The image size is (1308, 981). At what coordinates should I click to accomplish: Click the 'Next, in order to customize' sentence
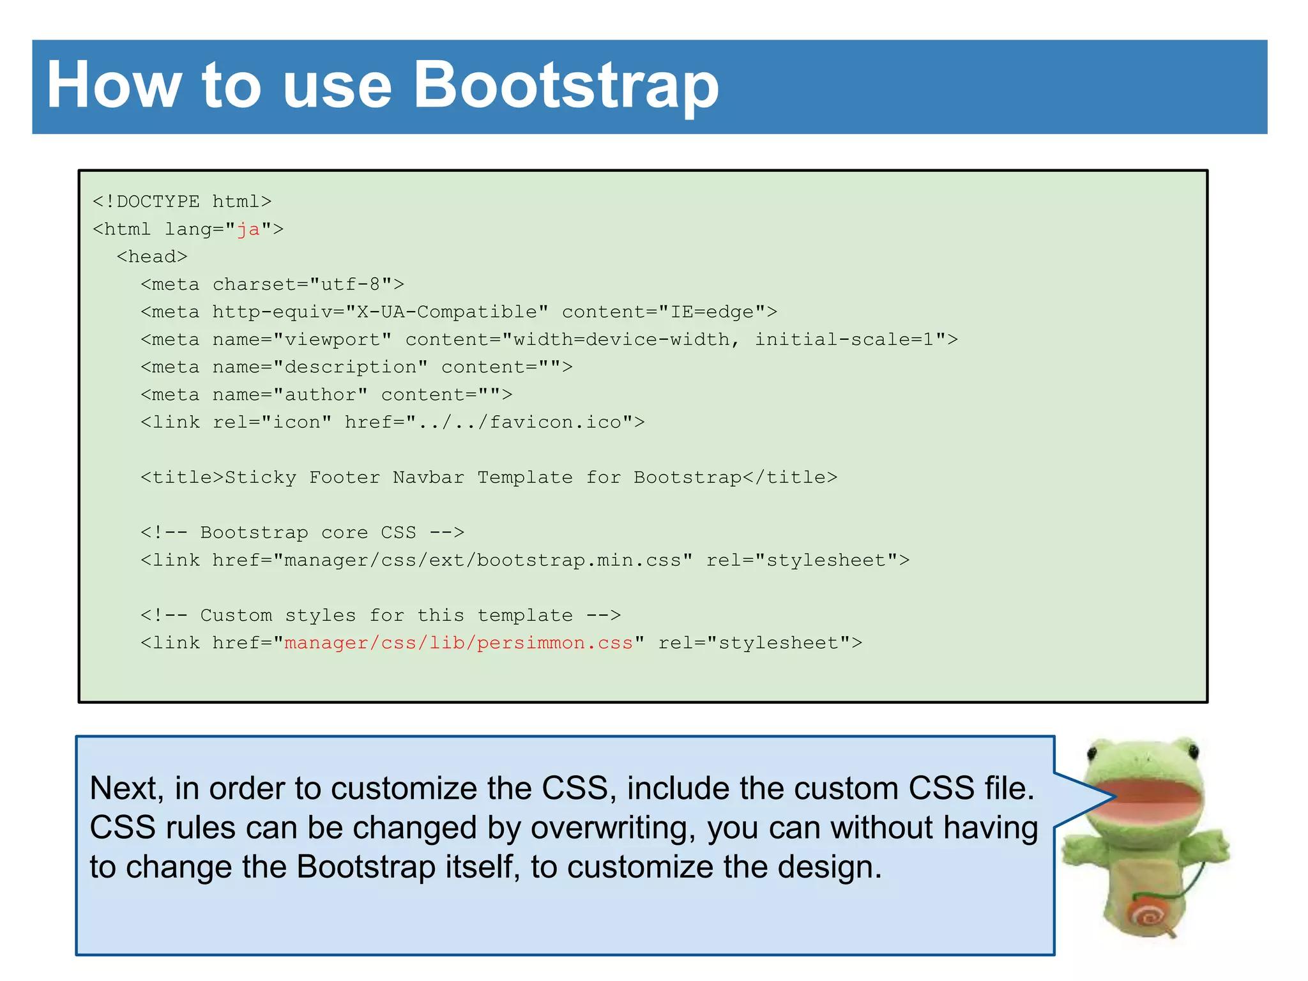click(562, 788)
